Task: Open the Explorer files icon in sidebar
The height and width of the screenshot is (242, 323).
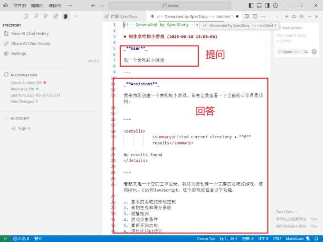Action: pyautogui.click(x=26, y=16)
